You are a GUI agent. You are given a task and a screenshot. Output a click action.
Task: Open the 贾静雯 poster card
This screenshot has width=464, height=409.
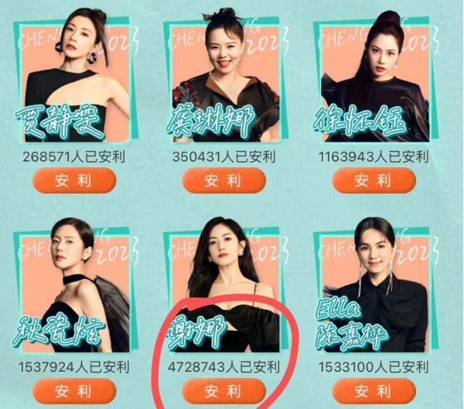(x=73, y=76)
